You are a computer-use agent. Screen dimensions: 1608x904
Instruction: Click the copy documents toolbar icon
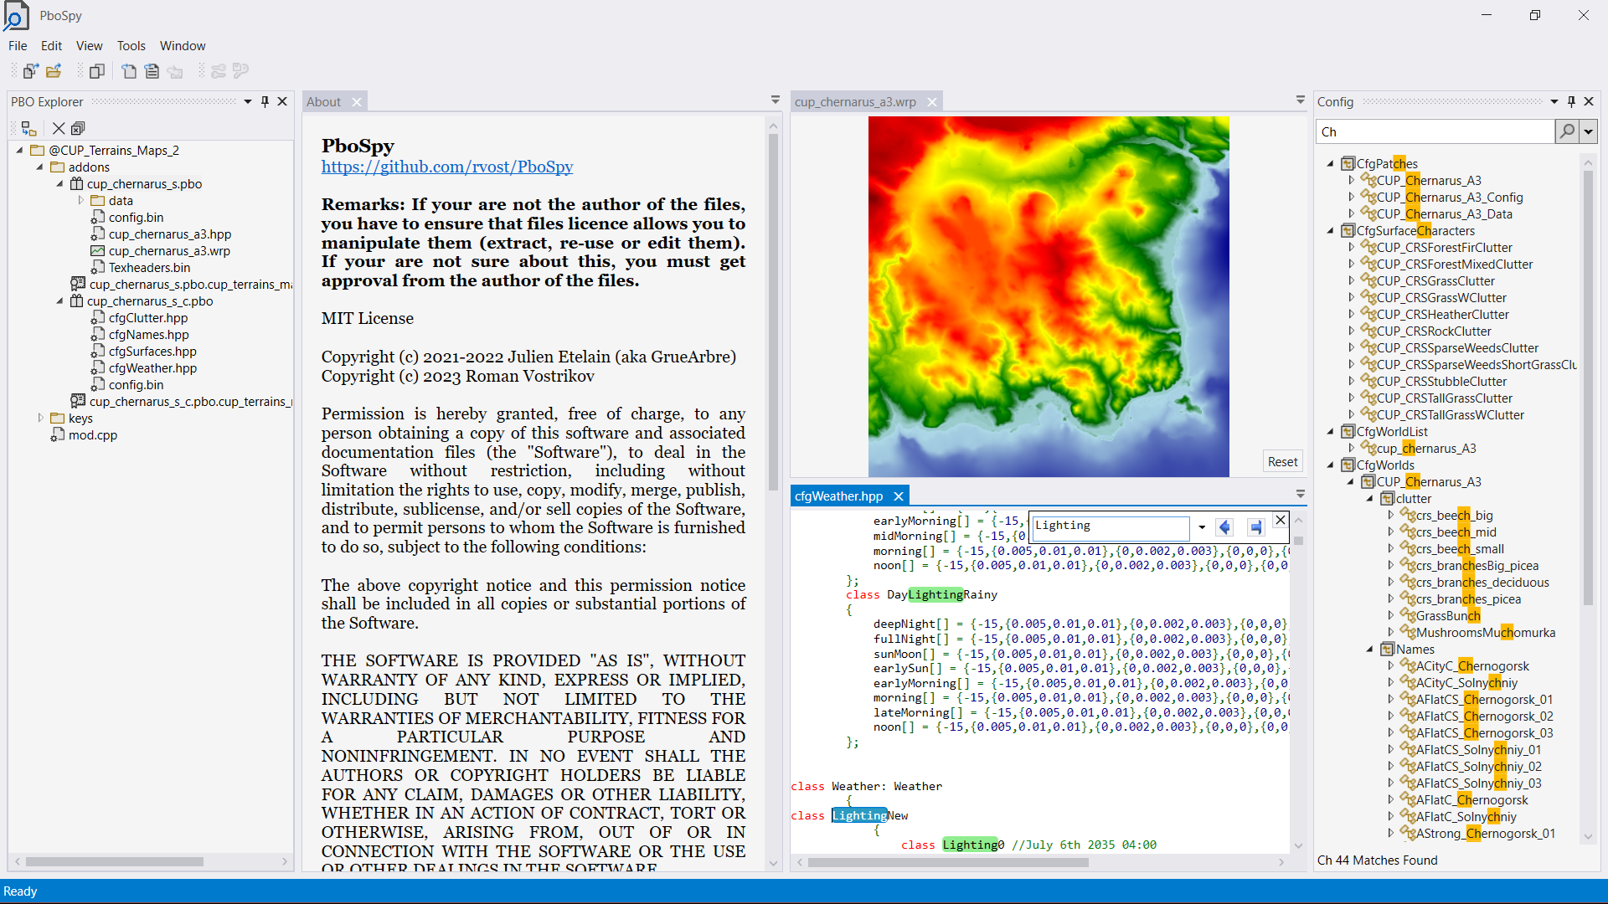(97, 71)
